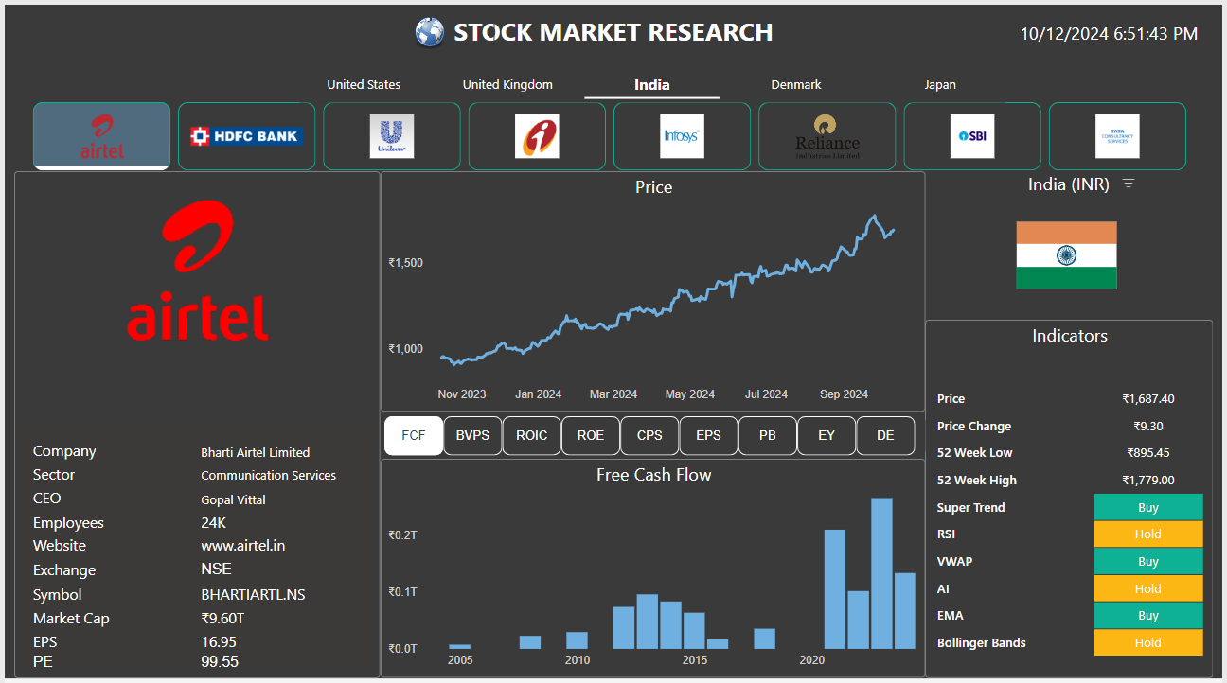Click the EMA Buy indicator
1227x683 pixels.
pyautogui.click(x=1148, y=616)
